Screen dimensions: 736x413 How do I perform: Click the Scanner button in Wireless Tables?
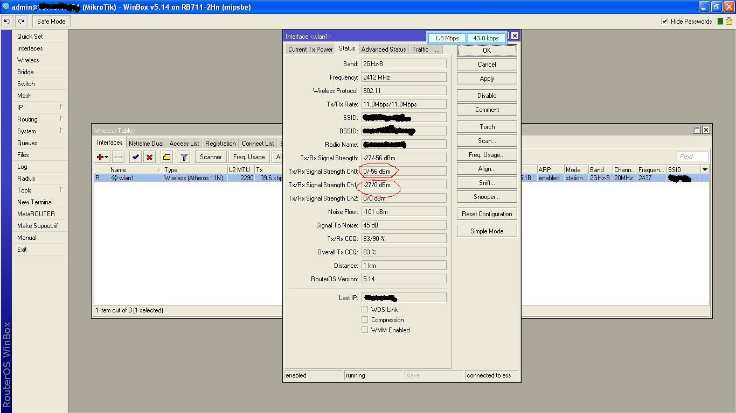(211, 157)
